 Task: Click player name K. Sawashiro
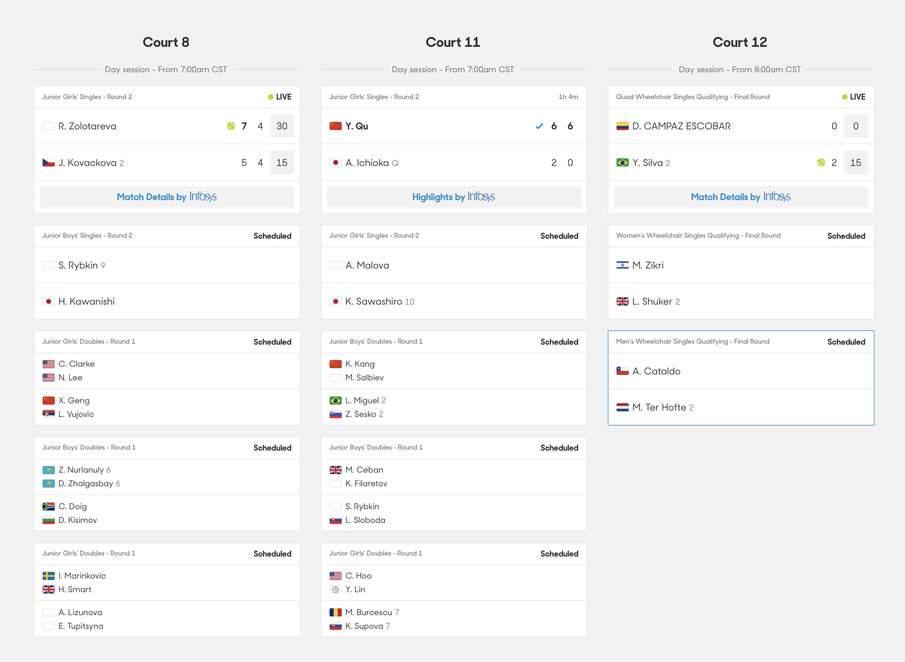tap(373, 301)
